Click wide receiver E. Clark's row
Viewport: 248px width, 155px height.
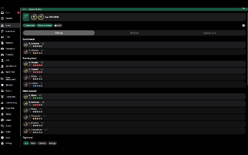tap(134, 96)
